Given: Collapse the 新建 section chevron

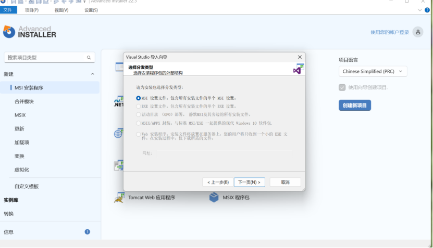Looking at the screenshot, I should point(93,74).
